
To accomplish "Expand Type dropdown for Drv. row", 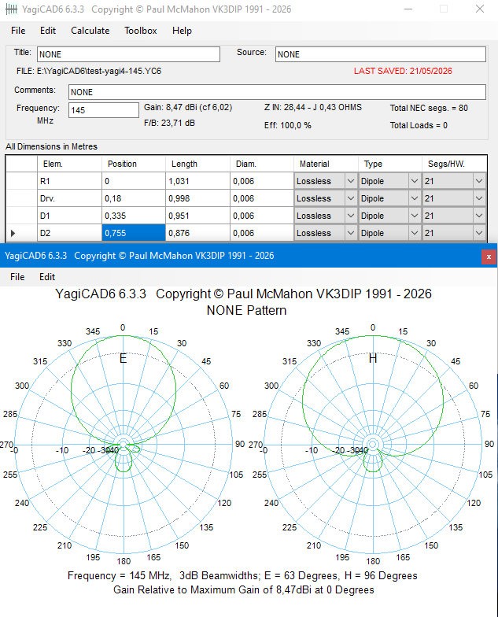I will coord(414,198).
